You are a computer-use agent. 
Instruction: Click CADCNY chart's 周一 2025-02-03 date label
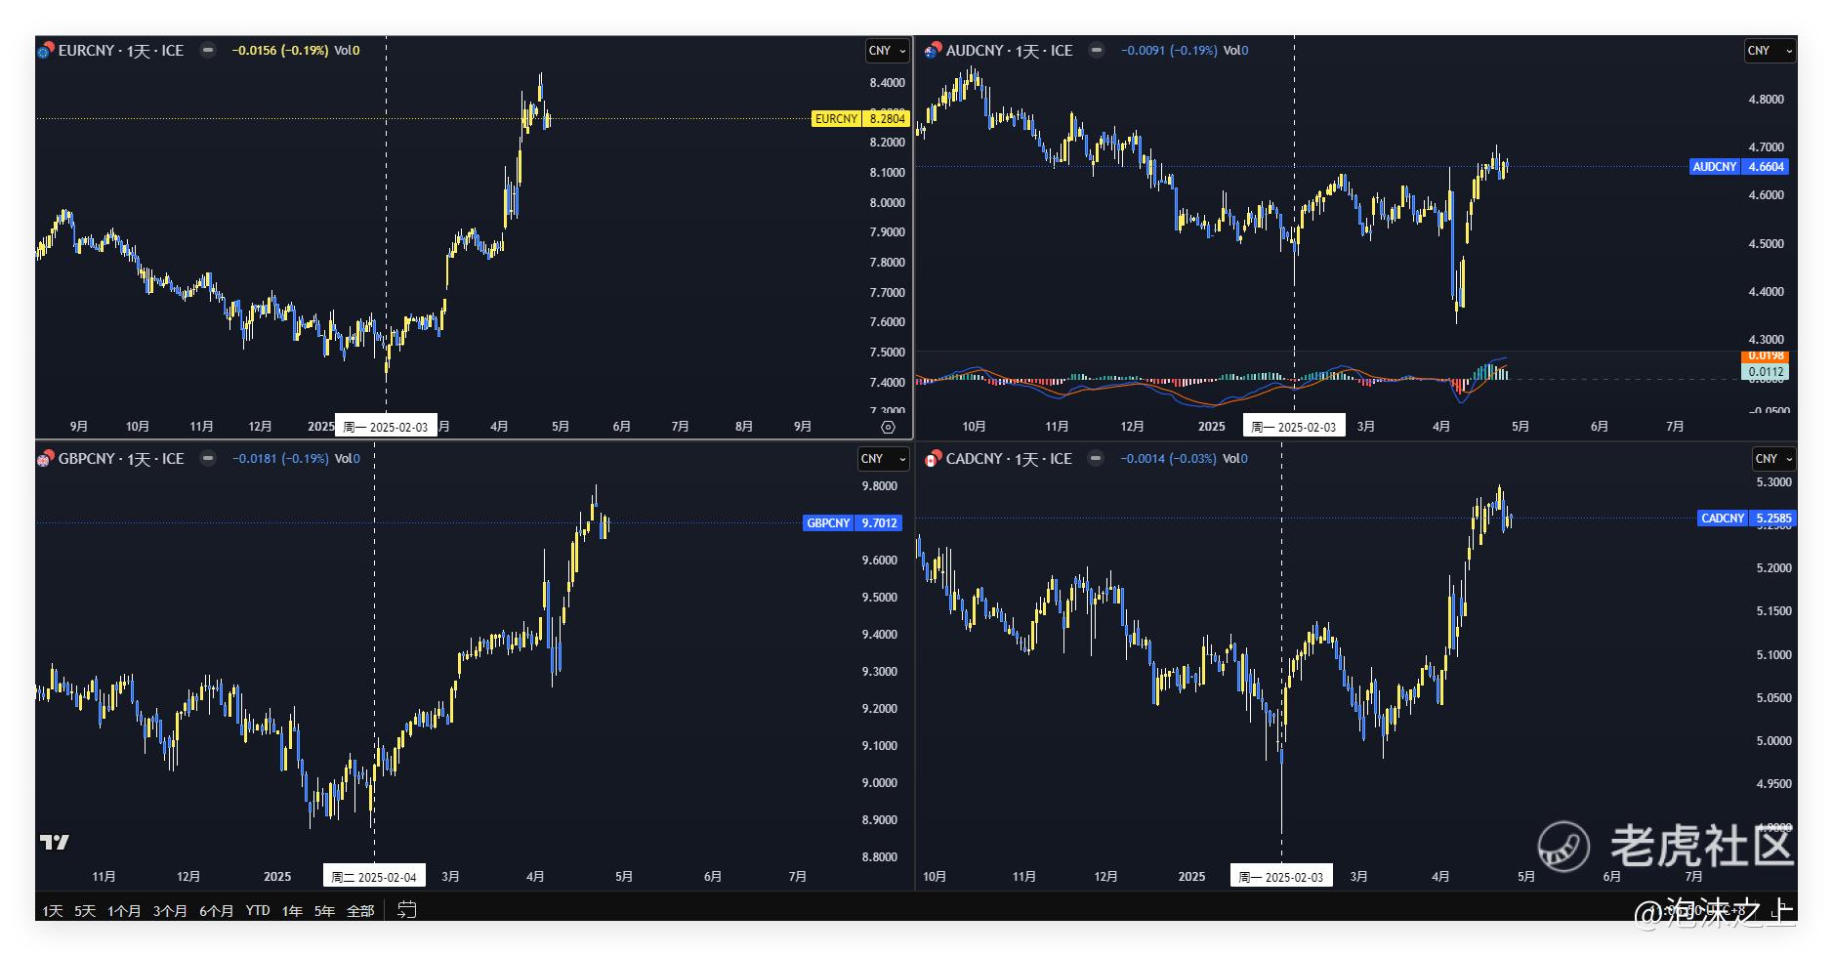(1281, 877)
